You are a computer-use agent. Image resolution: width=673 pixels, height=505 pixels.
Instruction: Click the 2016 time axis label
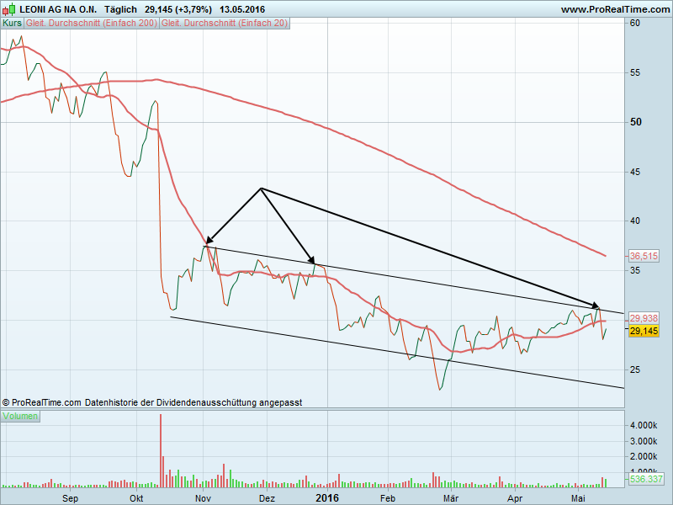pyautogui.click(x=327, y=498)
